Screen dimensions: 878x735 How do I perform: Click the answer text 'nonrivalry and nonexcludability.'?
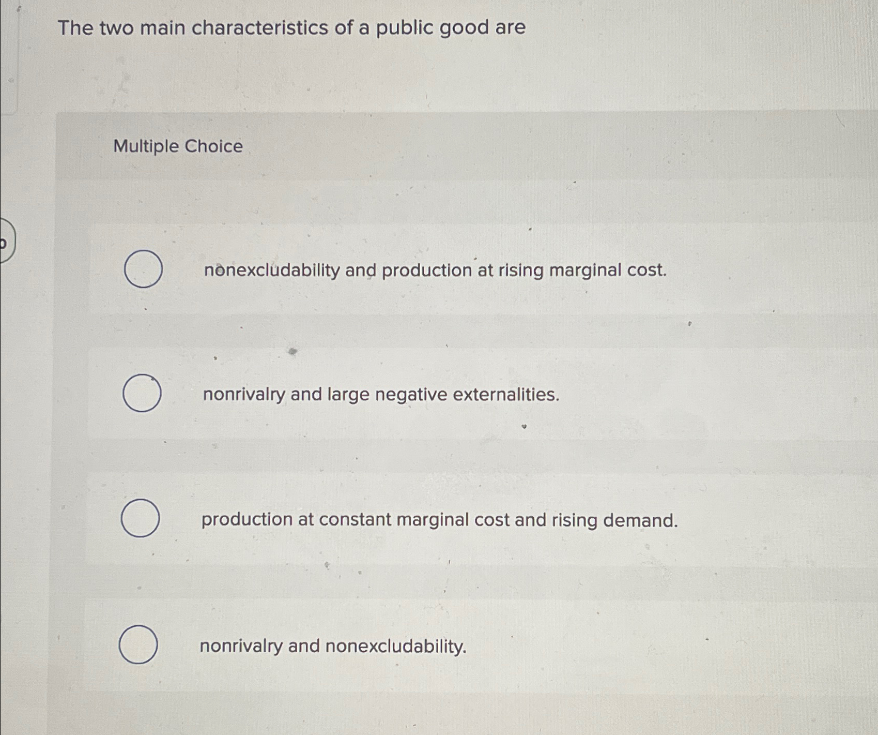(333, 647)
